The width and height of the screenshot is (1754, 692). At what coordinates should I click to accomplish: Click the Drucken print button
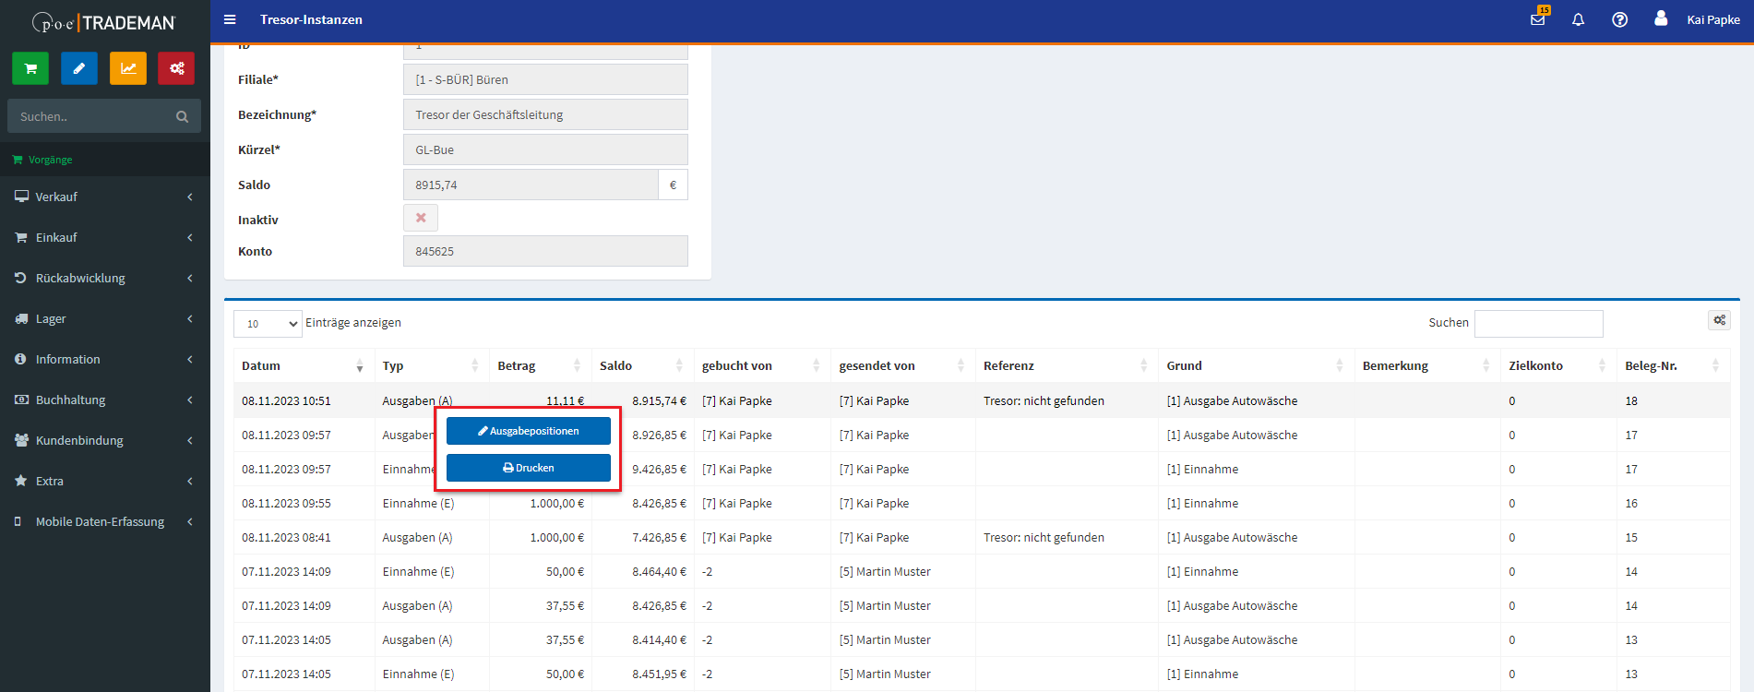point(529,468)
